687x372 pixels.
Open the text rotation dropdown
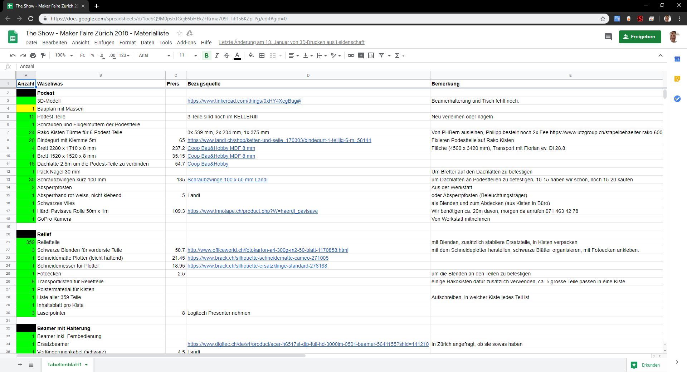(336, 55)
